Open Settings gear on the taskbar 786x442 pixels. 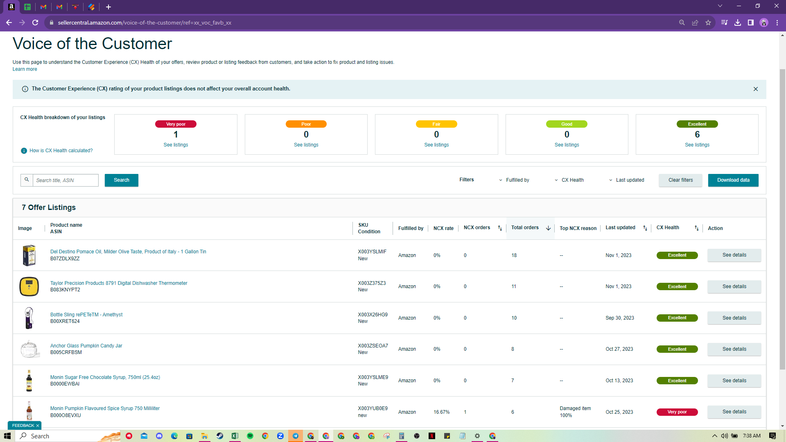(477, 436)
